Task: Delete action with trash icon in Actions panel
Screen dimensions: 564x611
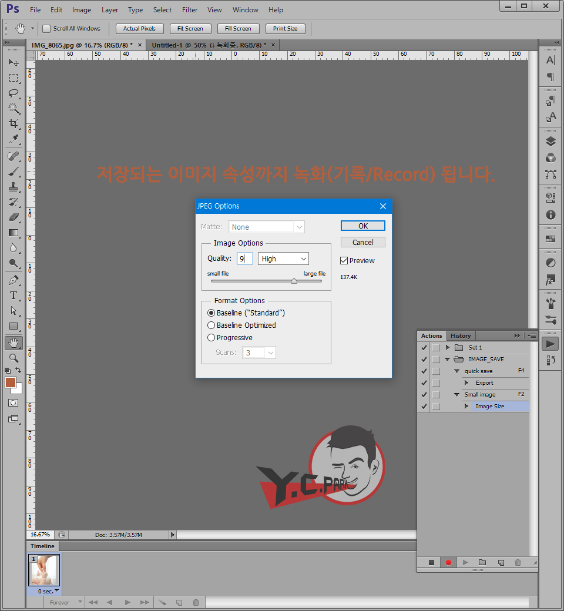Action: point(518,562)
